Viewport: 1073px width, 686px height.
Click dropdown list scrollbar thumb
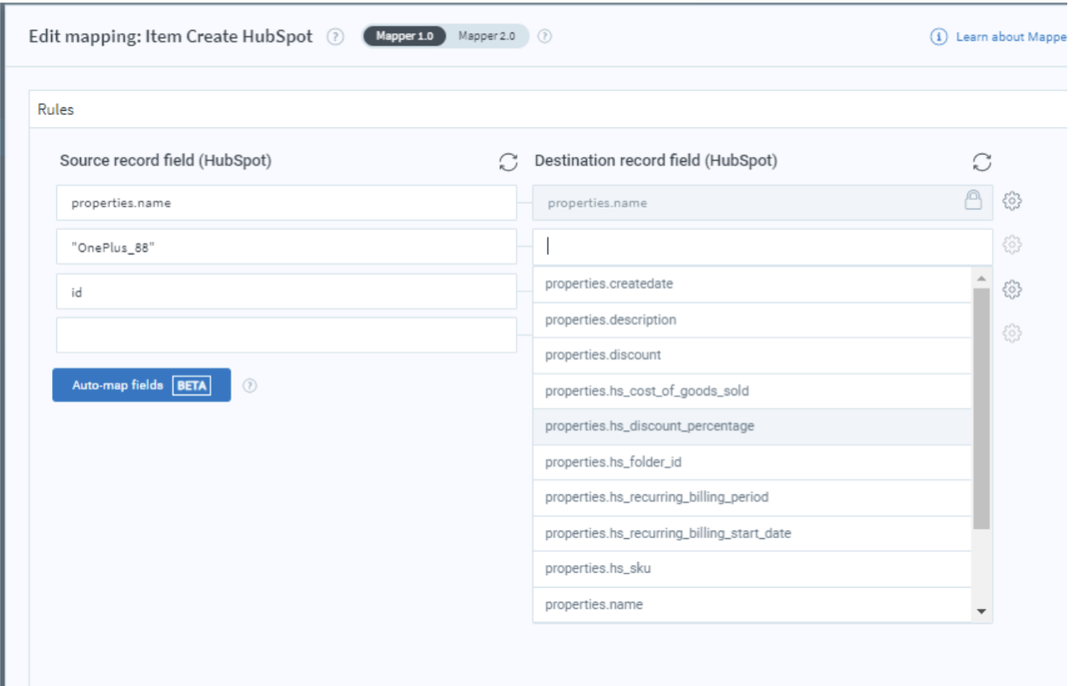[981, 408]
